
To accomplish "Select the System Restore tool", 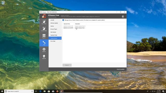I will (x=55, y=38).
